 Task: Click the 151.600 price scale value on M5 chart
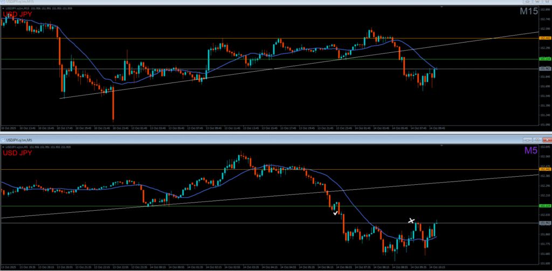(545, 263)
